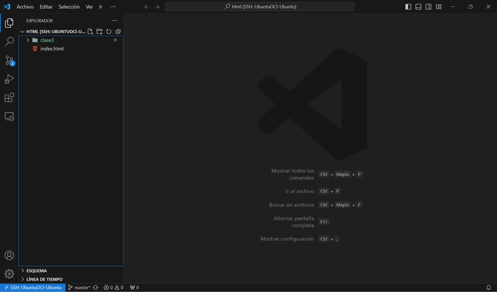Open the Selección menu
497x292 pixels.
point(69,7)
